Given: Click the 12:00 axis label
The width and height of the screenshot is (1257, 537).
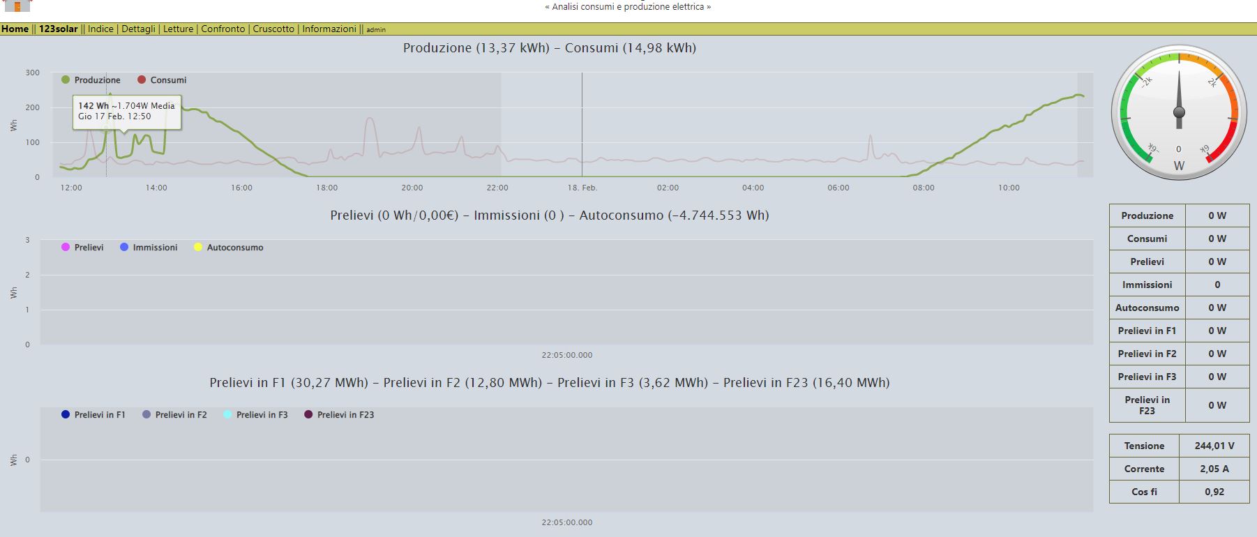Looking at the screenshot, I should pos(71,188).
